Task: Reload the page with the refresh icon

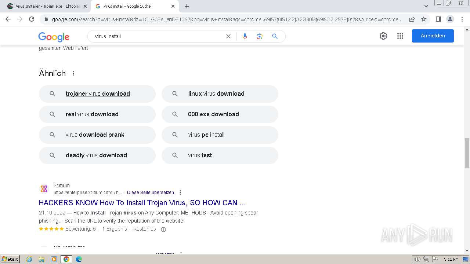Action: (32, 19)
